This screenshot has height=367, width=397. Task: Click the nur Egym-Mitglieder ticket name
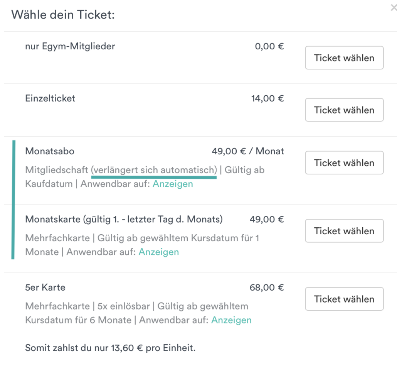point(70,46)
